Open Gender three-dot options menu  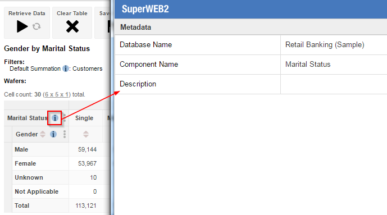(x=65, y=134)
